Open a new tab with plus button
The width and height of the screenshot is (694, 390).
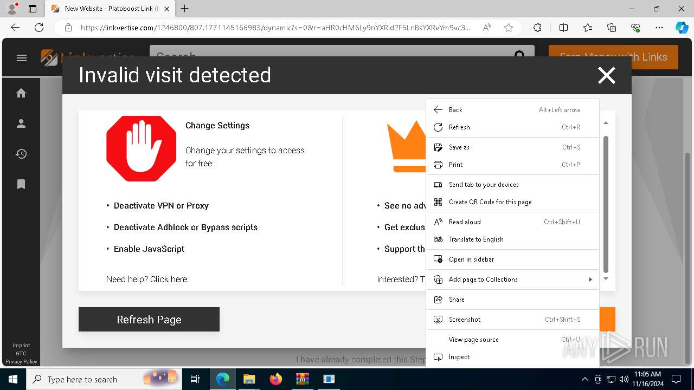pyautogui.click(x=185, y=9)
